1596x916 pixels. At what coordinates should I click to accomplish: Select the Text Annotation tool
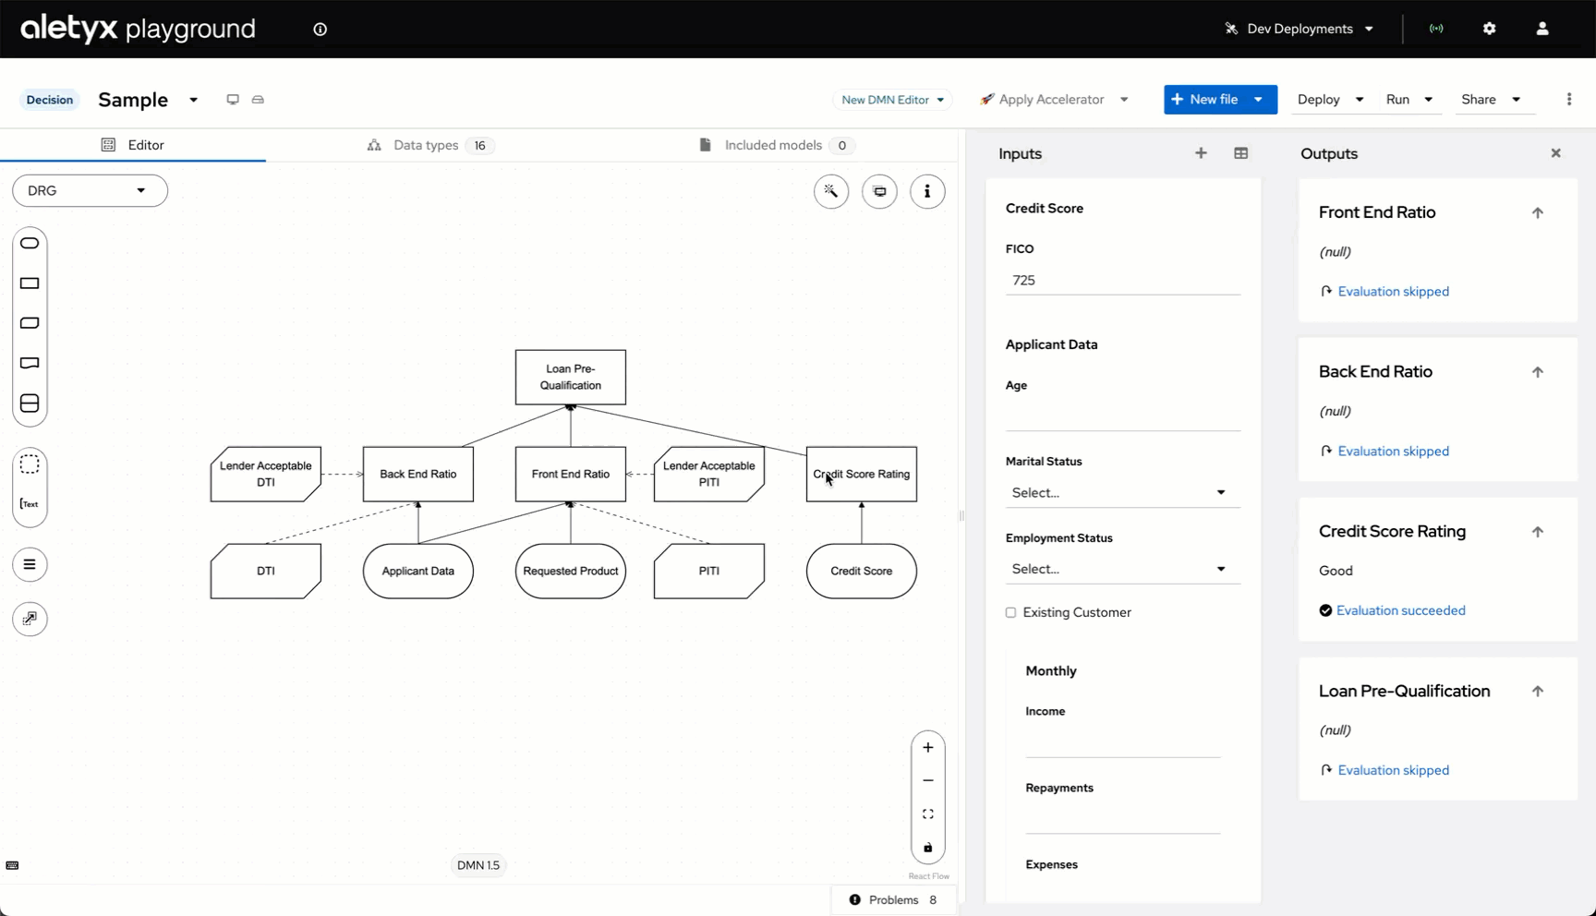tap(30, 504)
